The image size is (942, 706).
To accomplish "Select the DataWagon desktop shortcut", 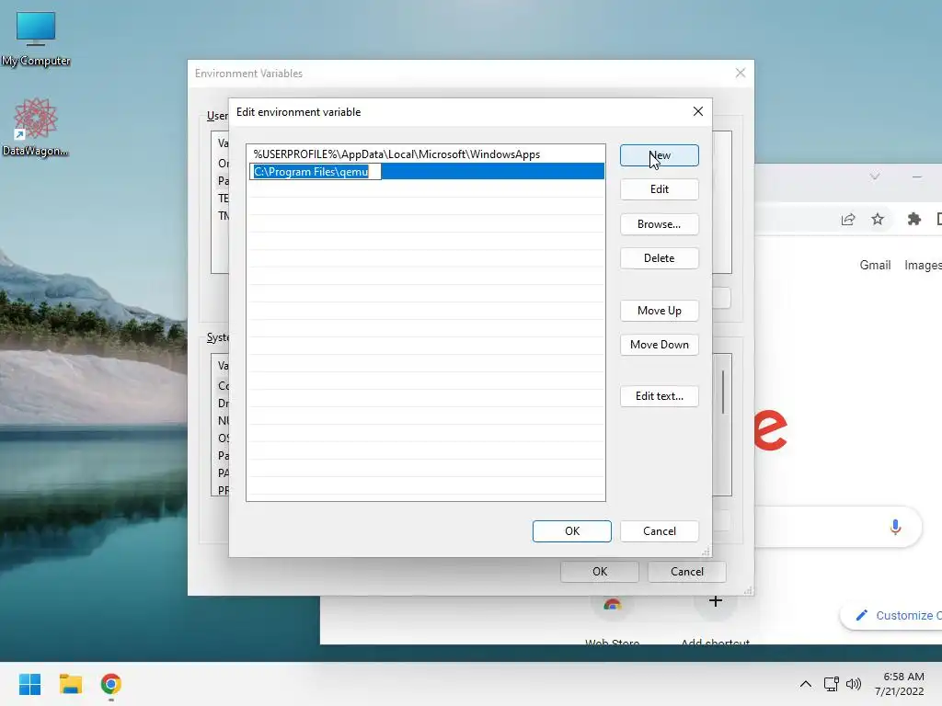I will (36, 127).
